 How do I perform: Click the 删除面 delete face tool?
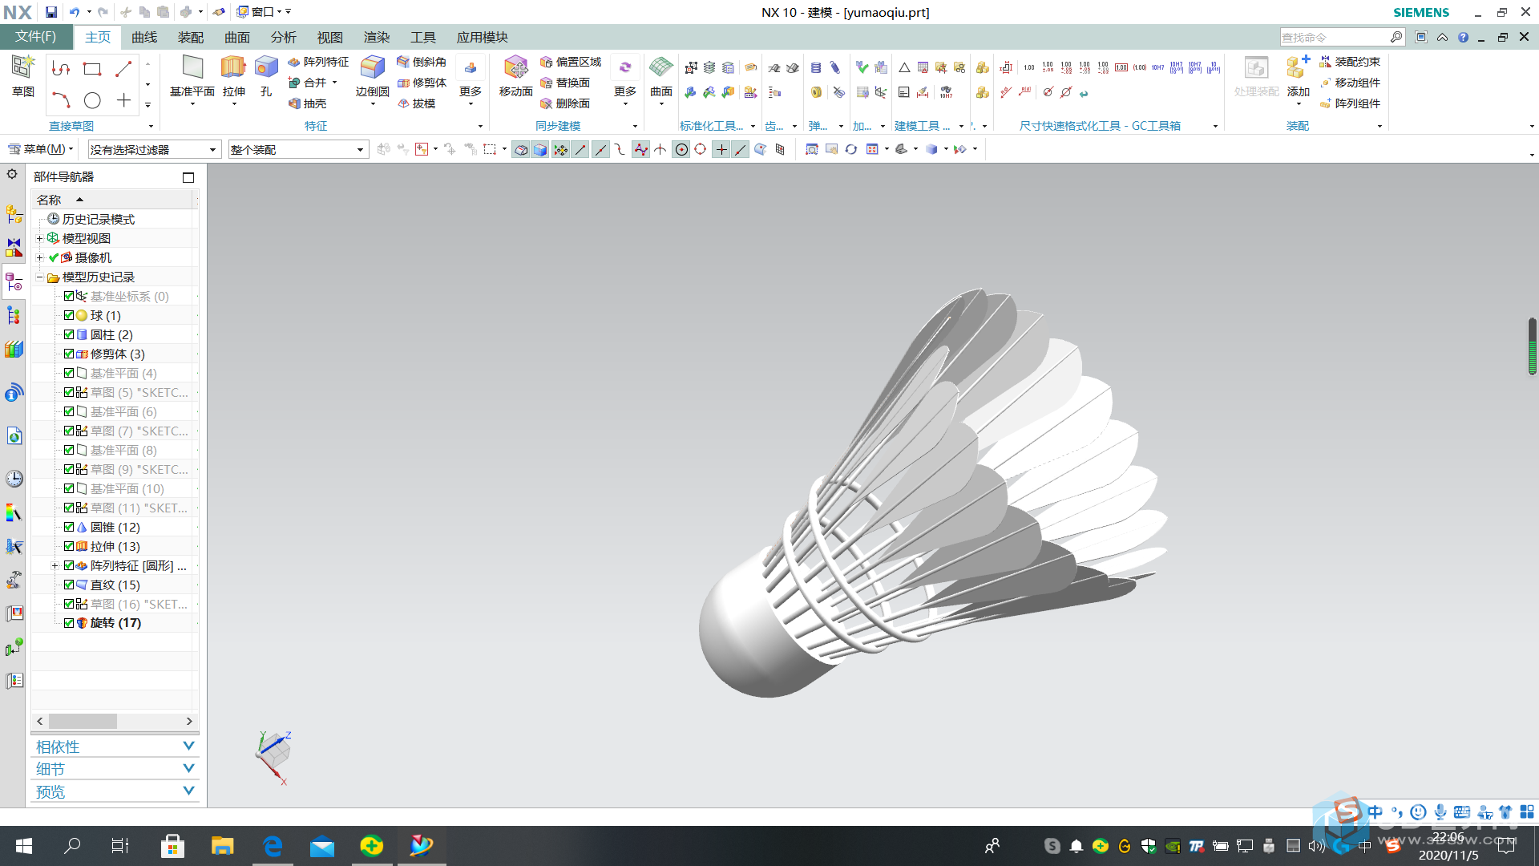tap(565, 103)
